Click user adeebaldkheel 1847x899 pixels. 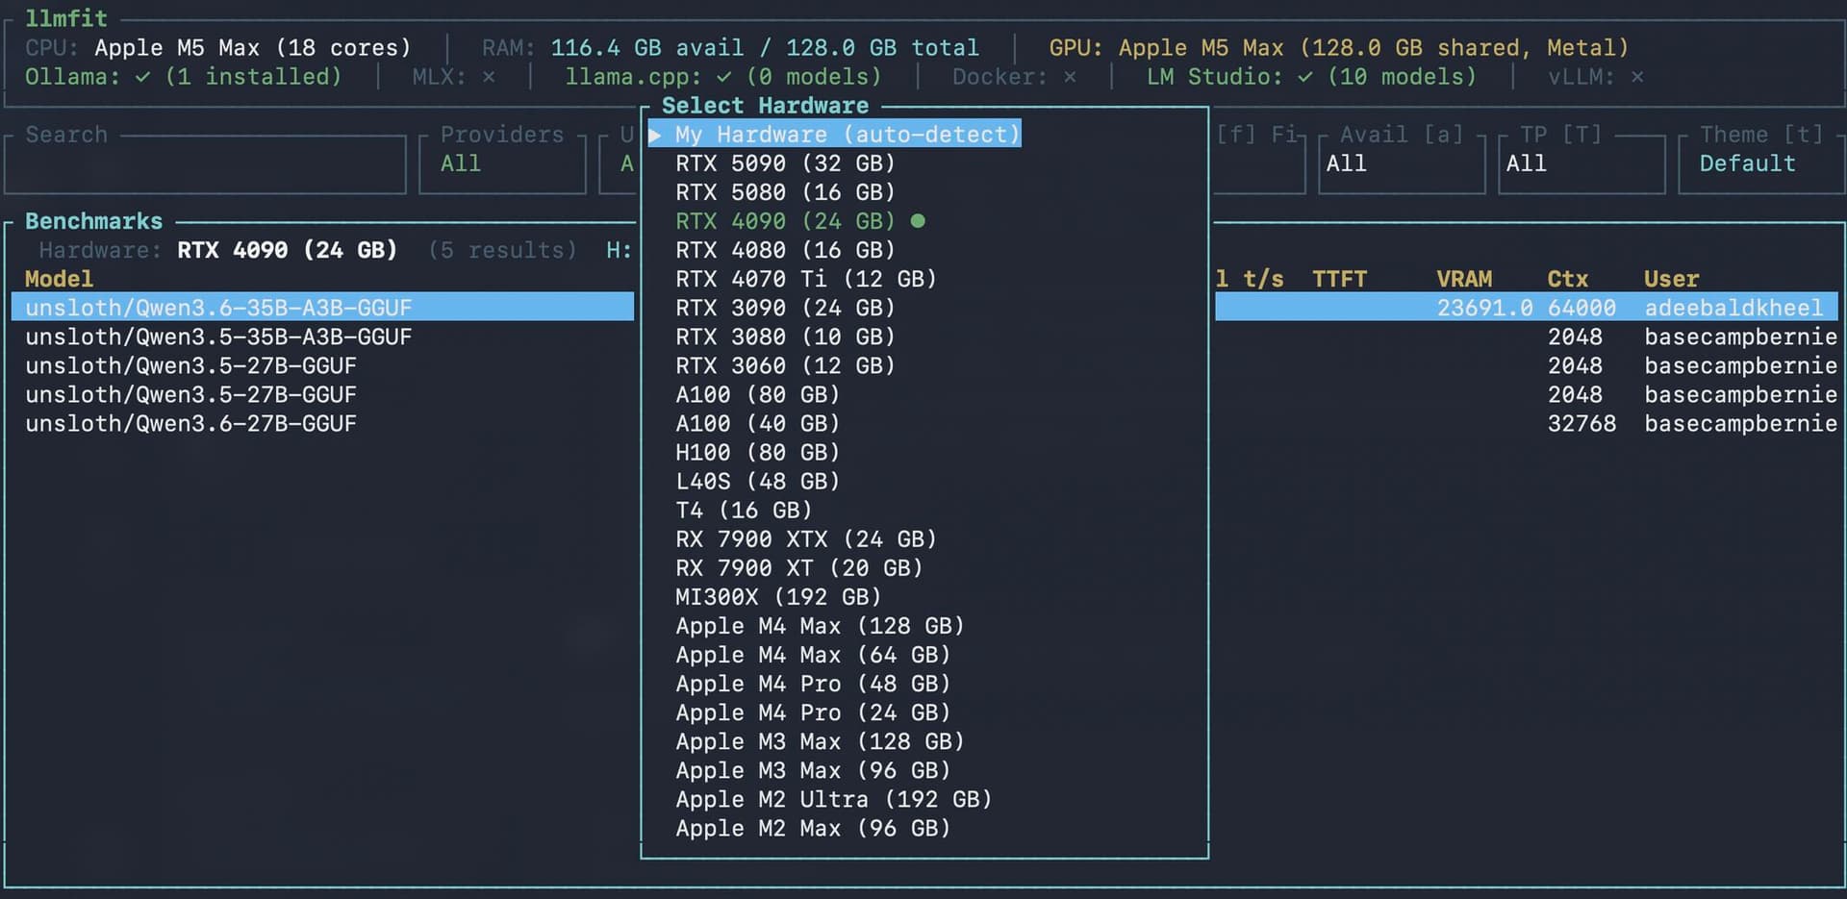pyautogui.click(x=1733, y=308)
